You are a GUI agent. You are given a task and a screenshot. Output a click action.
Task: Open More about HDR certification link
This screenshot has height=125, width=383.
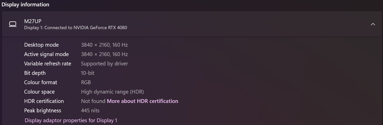tap(142, 101)
